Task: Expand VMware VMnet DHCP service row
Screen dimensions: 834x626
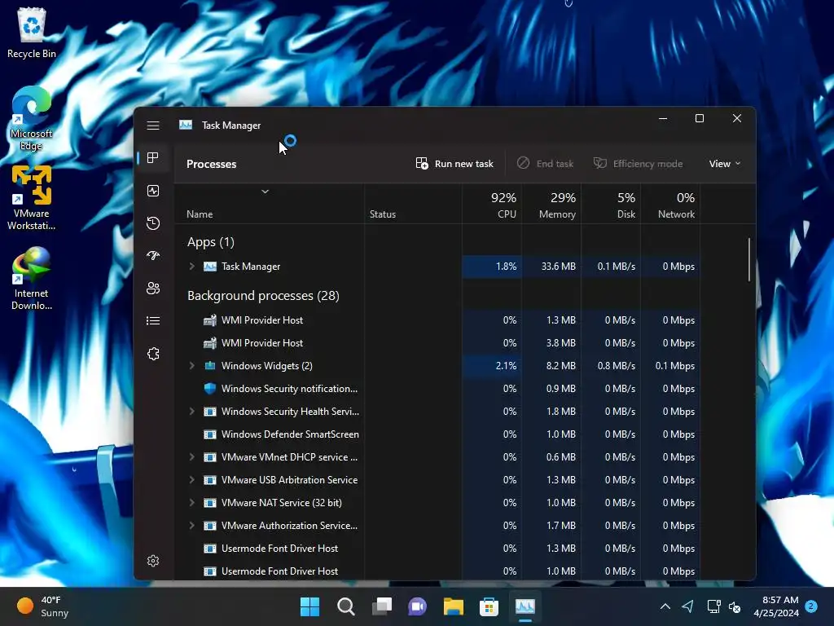Action: (x=191, y=457)
